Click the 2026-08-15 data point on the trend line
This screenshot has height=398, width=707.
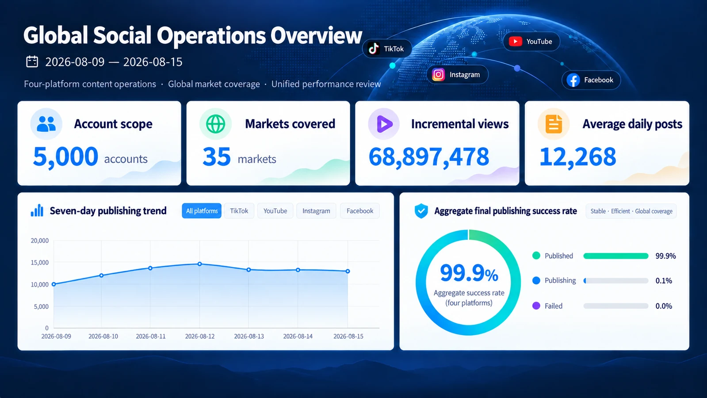tap(348, 271)
